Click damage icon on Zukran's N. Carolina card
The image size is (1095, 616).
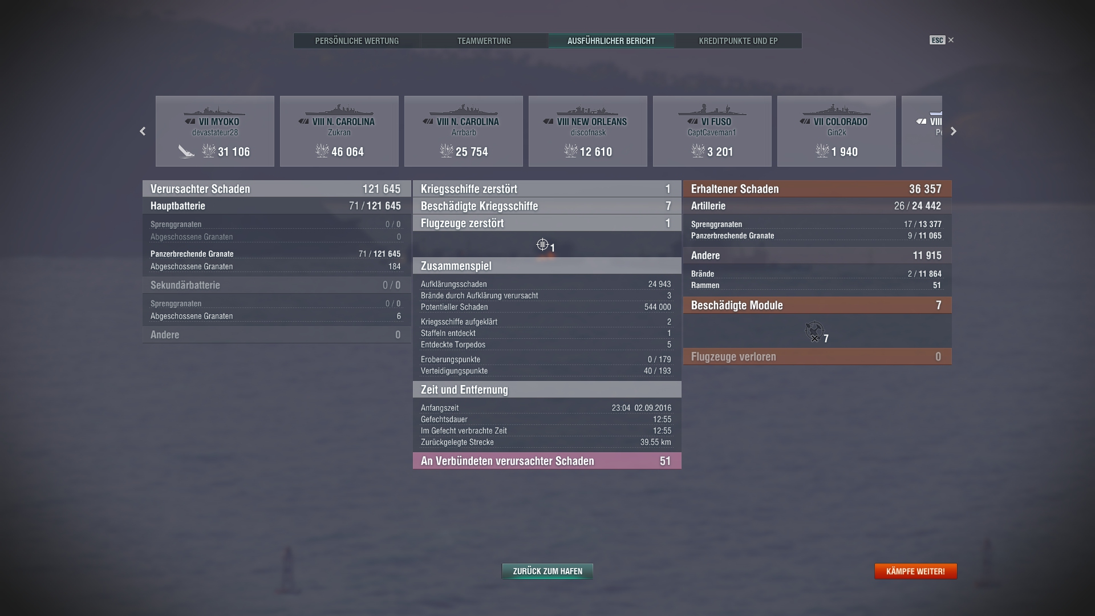click(322, 151)
